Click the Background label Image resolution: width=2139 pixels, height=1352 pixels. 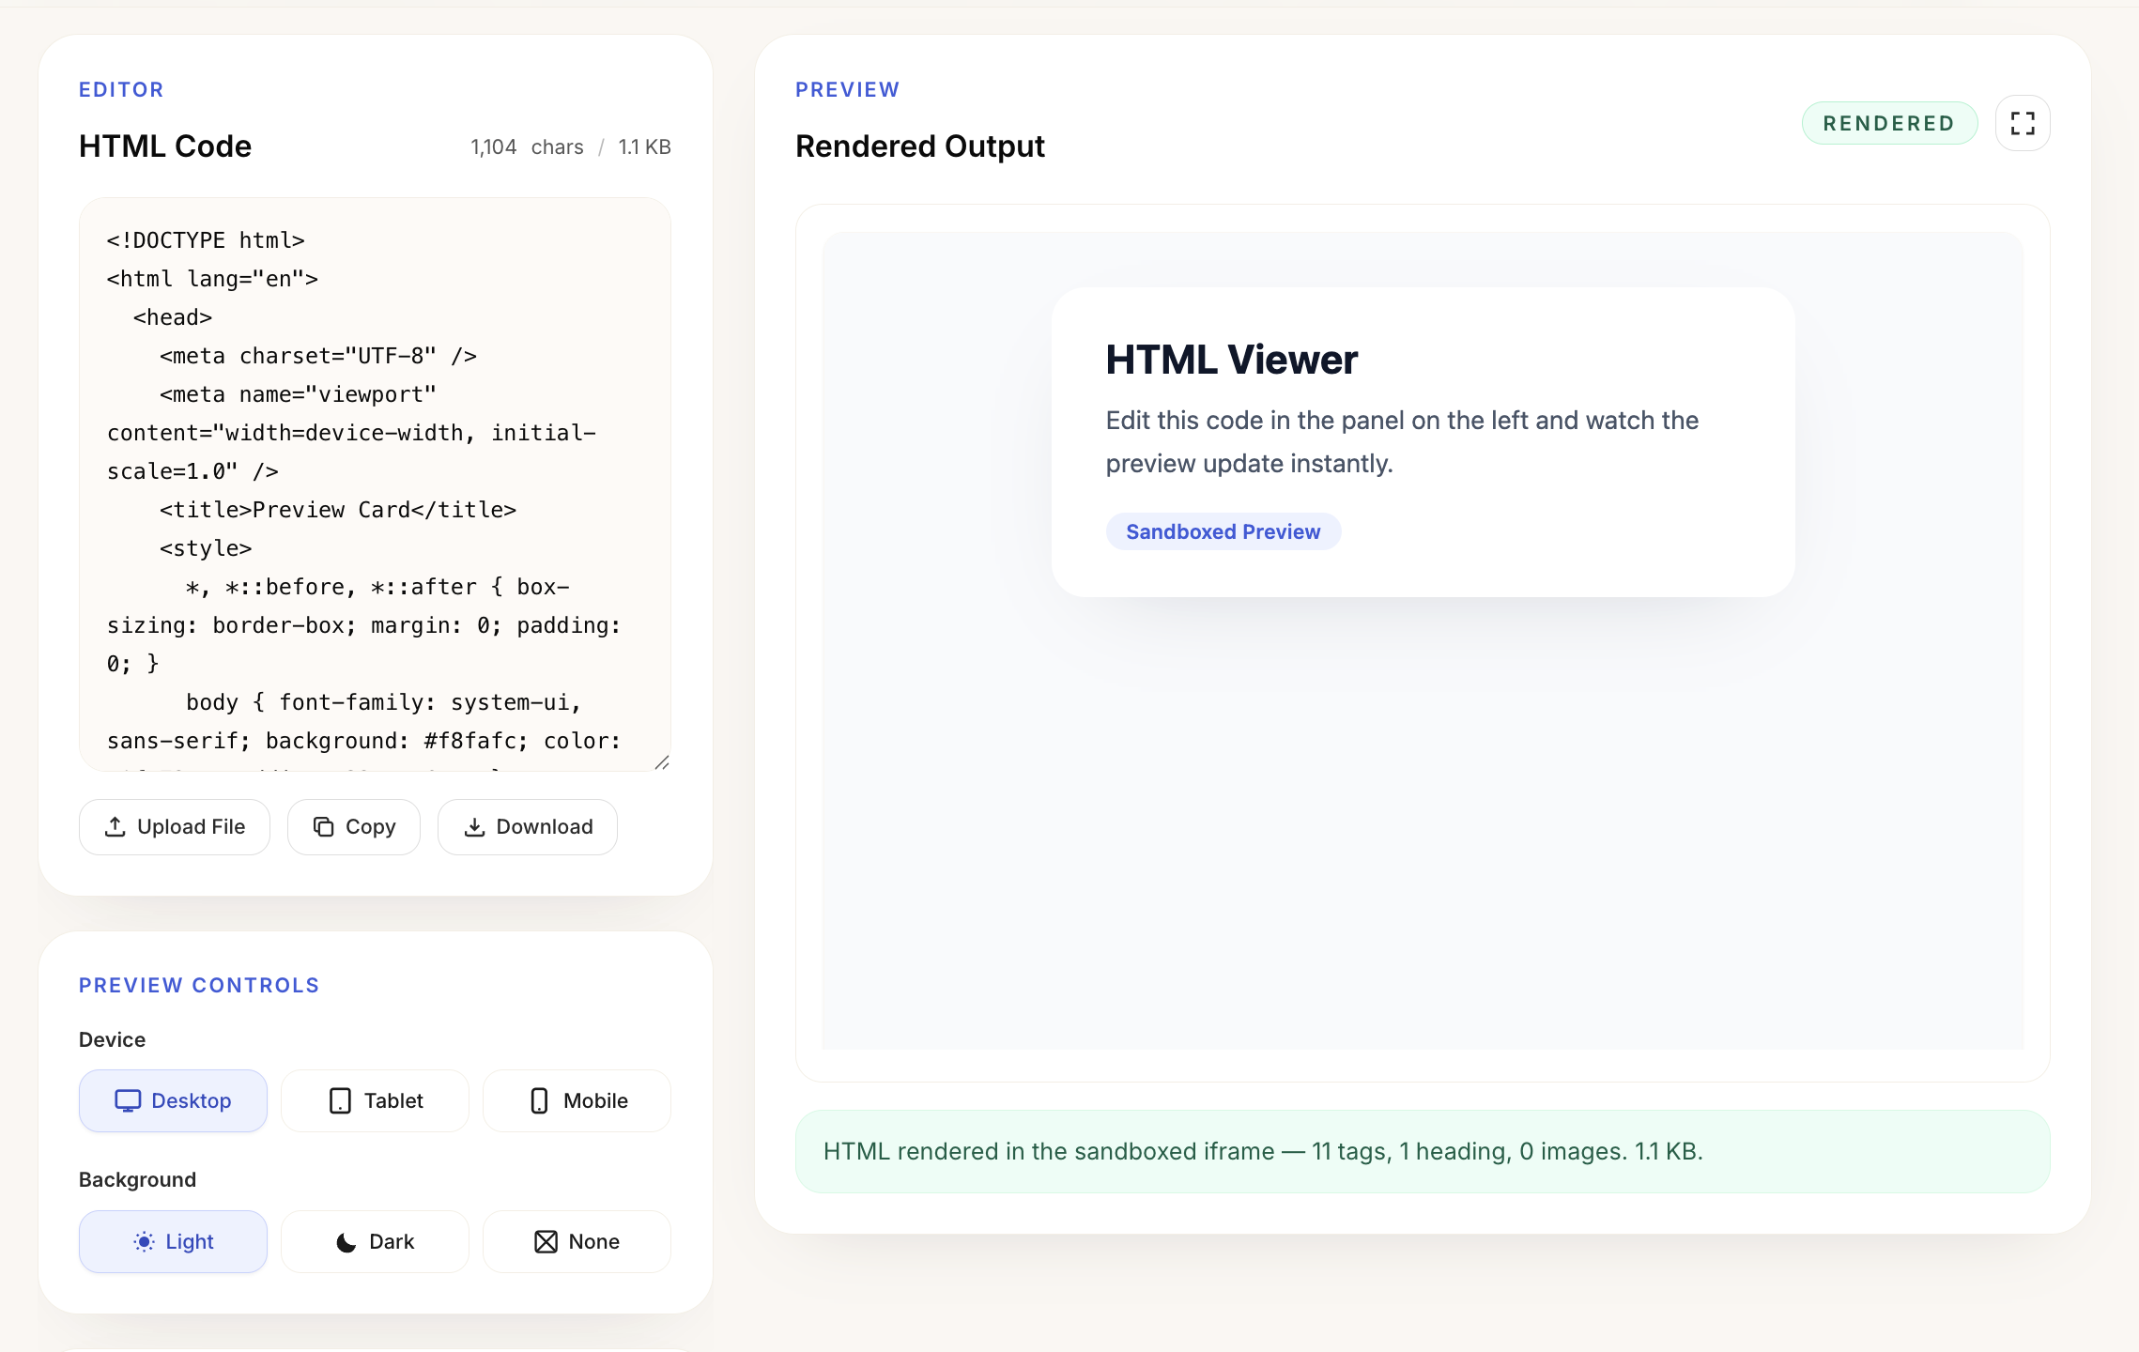[x=138, y=1179]
